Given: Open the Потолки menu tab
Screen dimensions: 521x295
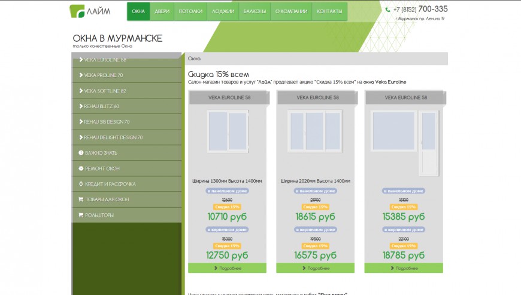Looking at the screenshot, I should pyautogui.click(x=190, y=11).
